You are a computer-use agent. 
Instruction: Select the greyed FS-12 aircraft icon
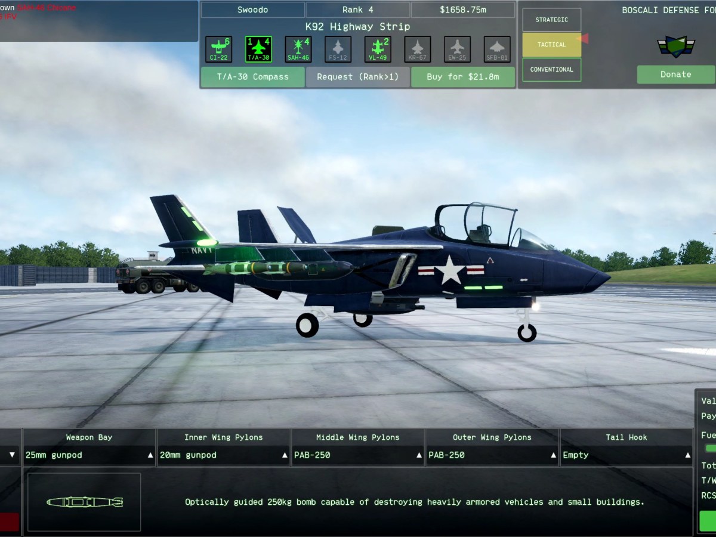click(x=338, y=49)
